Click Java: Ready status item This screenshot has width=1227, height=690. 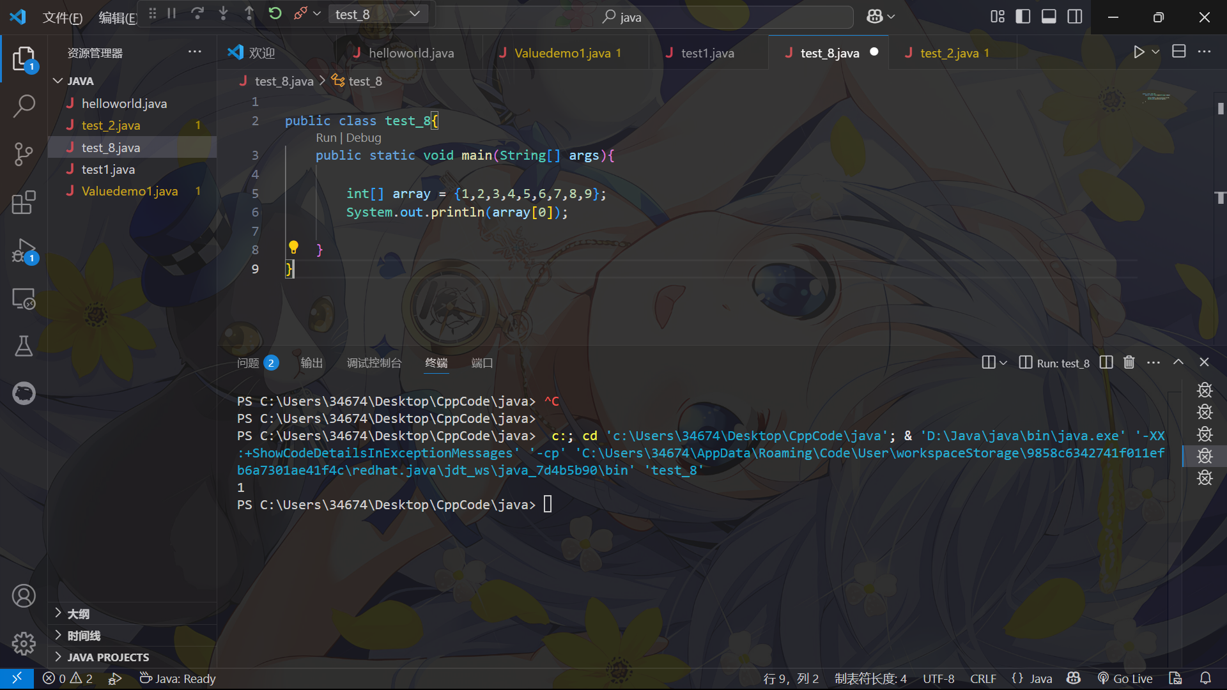click(178, 678)
